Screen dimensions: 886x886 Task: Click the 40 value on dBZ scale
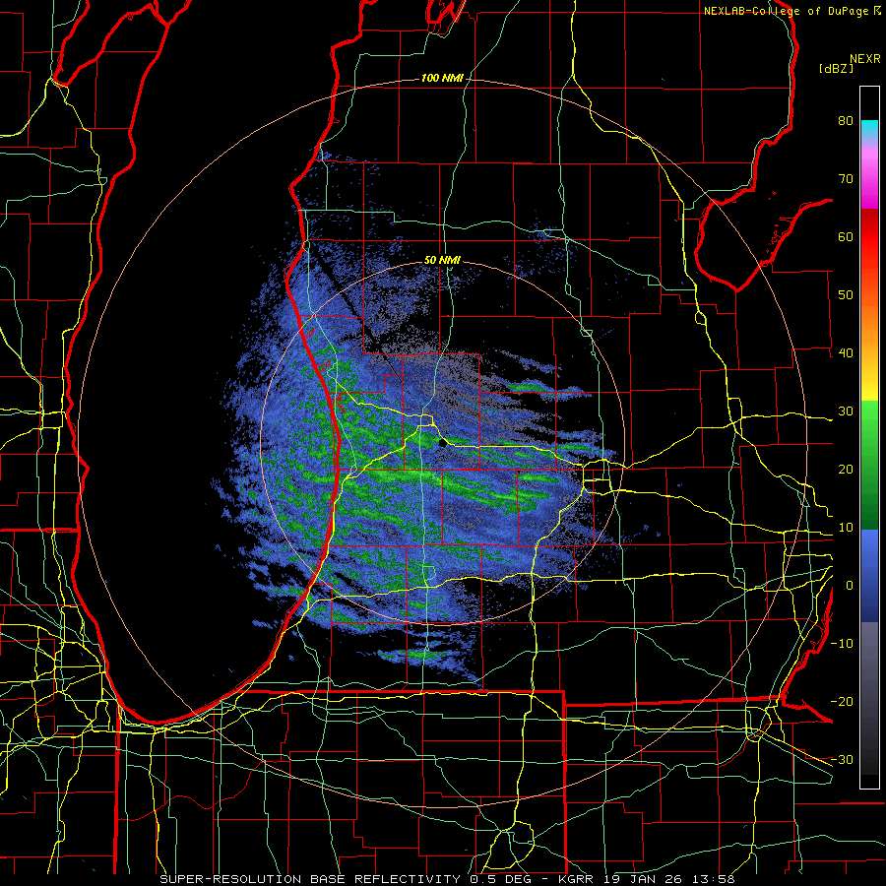(x=846, y=353)
